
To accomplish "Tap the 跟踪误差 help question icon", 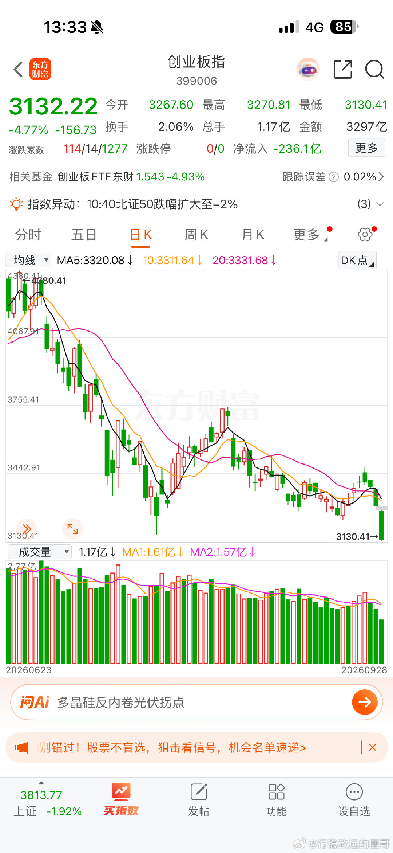I will [334, 177].
